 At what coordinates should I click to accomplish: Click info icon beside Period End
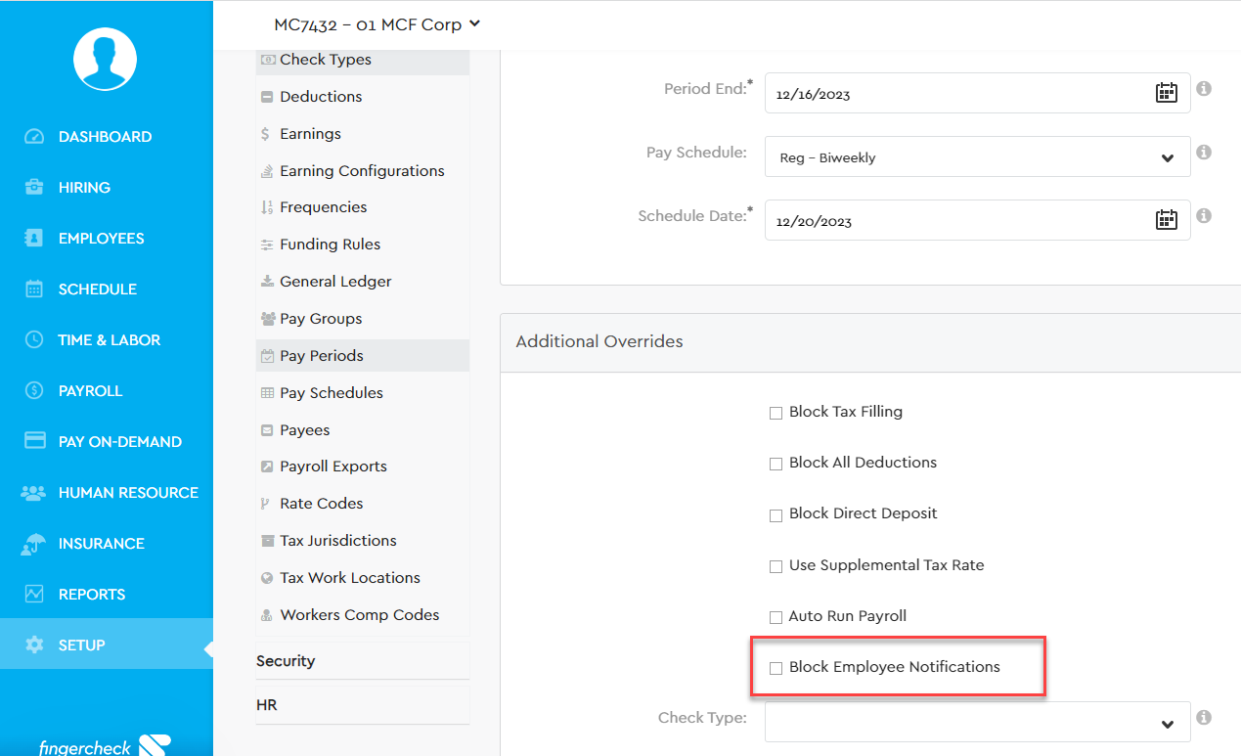(x=1204, y=89)
